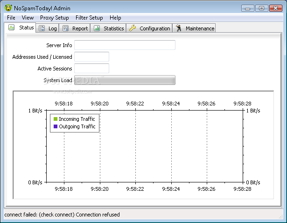Open the File menu
This screenshot has width=287, height=223.
pos(11,18)
